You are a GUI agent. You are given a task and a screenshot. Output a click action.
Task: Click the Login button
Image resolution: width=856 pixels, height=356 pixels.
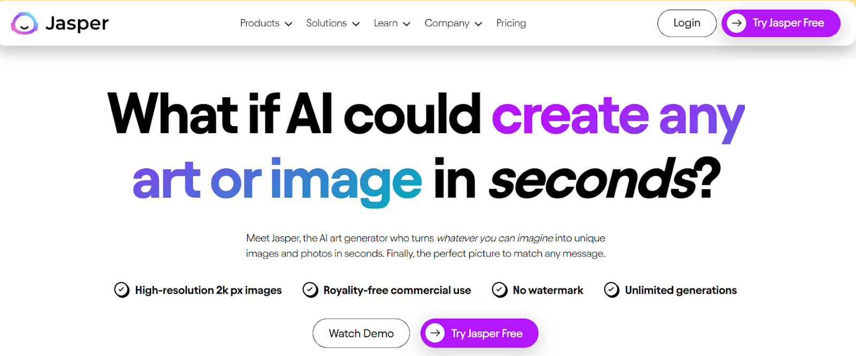point(687,23)
